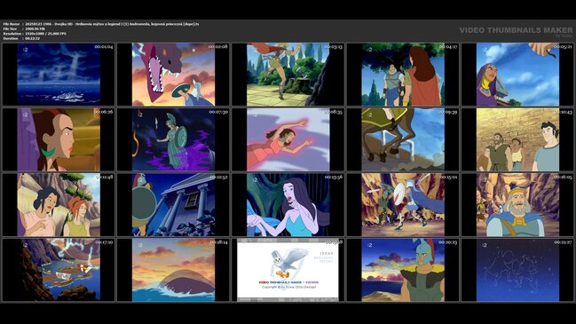The height and width of the screenshot is (324, 576).
Task: Open the stormy sea thumbnail at 00:01:04
Action: point(59,75)
